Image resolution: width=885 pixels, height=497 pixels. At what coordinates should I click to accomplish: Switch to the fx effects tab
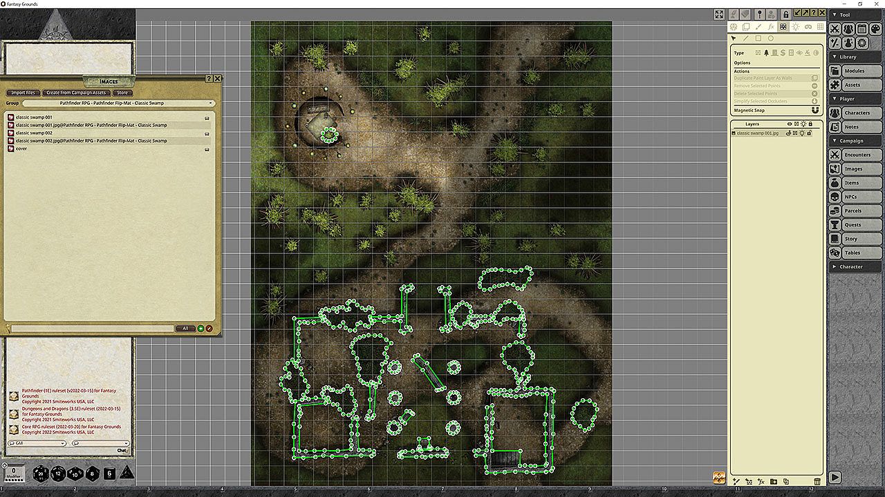pyautogui.click(x=771, y=27)
